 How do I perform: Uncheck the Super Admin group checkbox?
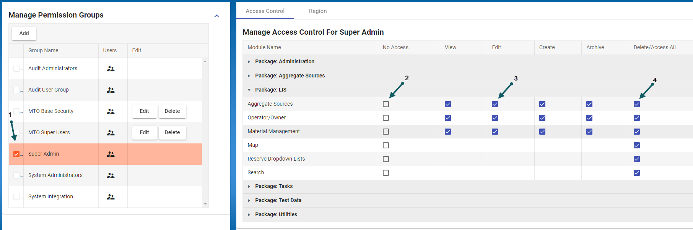(x=16, y=154)
